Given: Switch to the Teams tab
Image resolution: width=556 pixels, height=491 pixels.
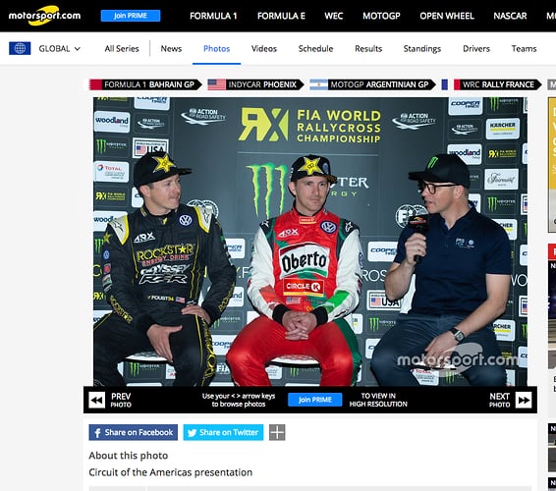Looking at the screenshot, I should coord(524,48).
